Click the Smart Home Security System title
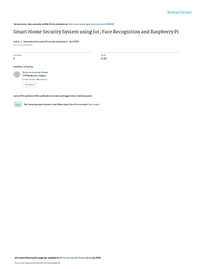 [96, 32]
